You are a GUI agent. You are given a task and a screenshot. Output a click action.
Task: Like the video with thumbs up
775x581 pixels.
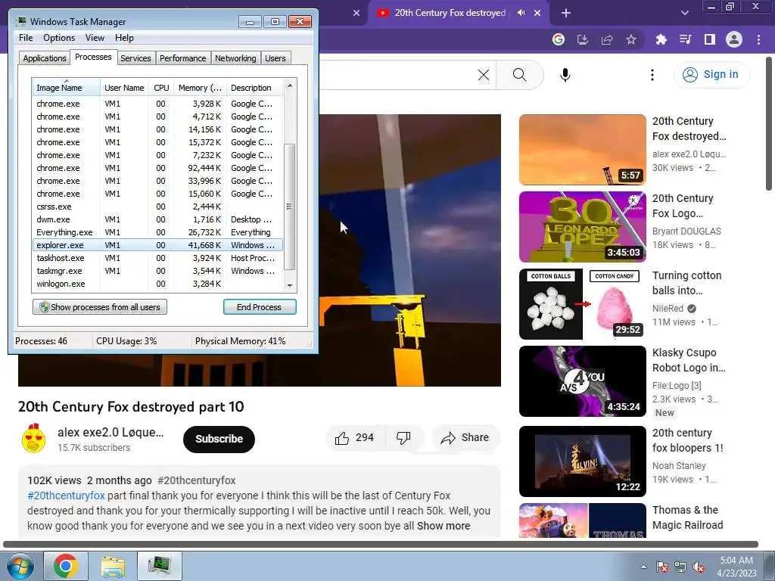[x=354, y=438]
